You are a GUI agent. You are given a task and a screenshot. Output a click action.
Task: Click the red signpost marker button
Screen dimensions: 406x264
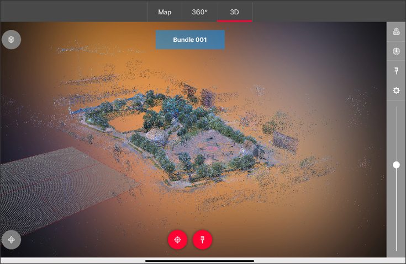(203, 240)
